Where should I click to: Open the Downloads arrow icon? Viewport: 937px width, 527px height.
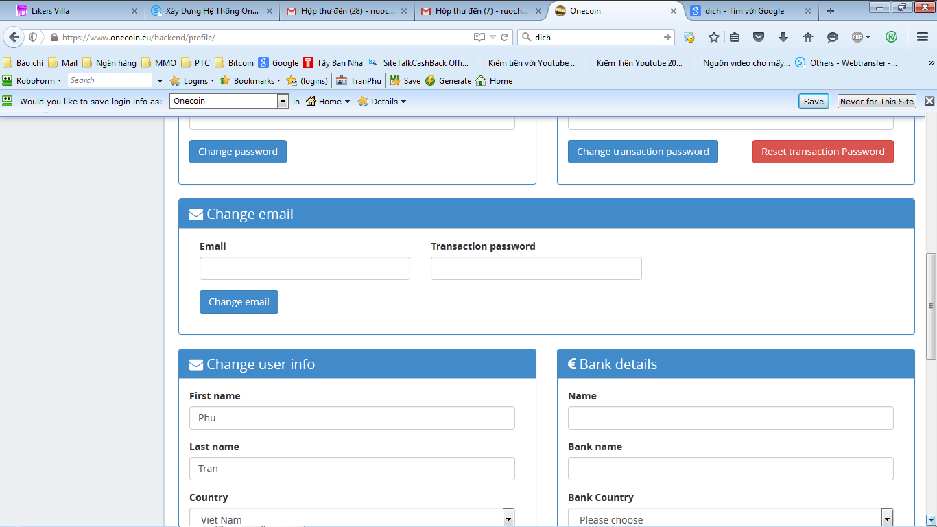783,37
